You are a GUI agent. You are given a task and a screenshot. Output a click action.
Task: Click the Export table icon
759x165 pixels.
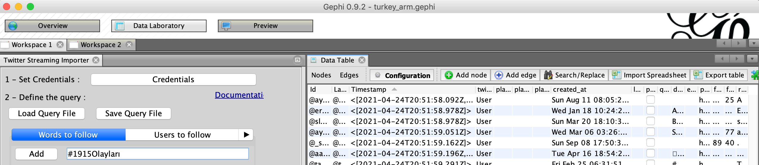pyautogui.click(x=698, y=75)
